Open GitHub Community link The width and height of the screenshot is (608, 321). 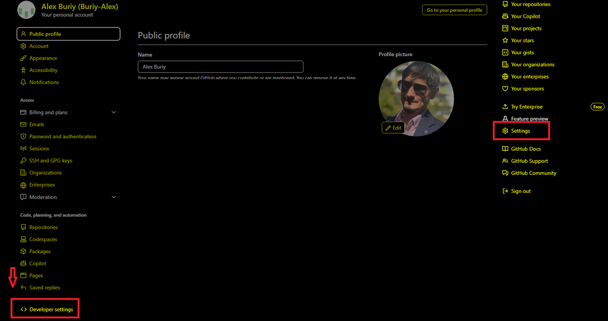tap(534, 173)
